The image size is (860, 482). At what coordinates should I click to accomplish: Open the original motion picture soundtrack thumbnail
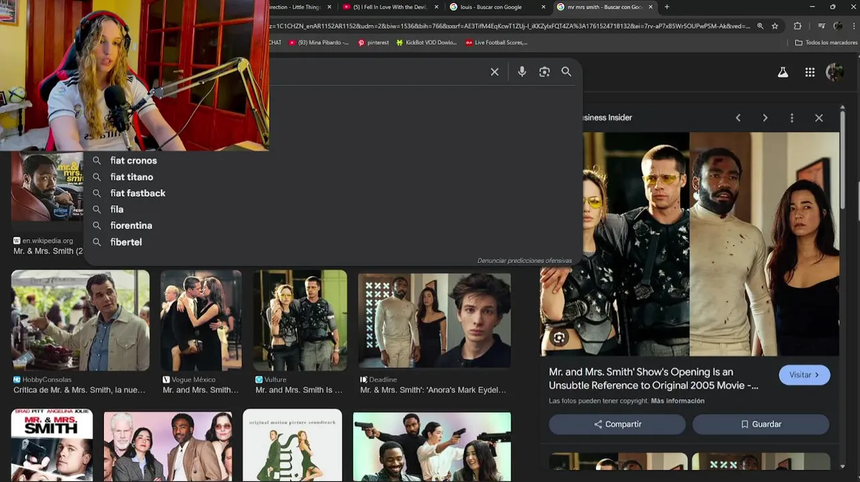292,445
